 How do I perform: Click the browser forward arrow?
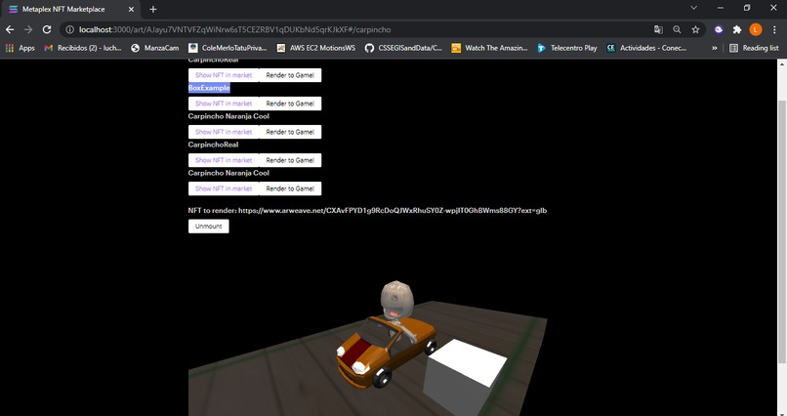pos(28,29)
